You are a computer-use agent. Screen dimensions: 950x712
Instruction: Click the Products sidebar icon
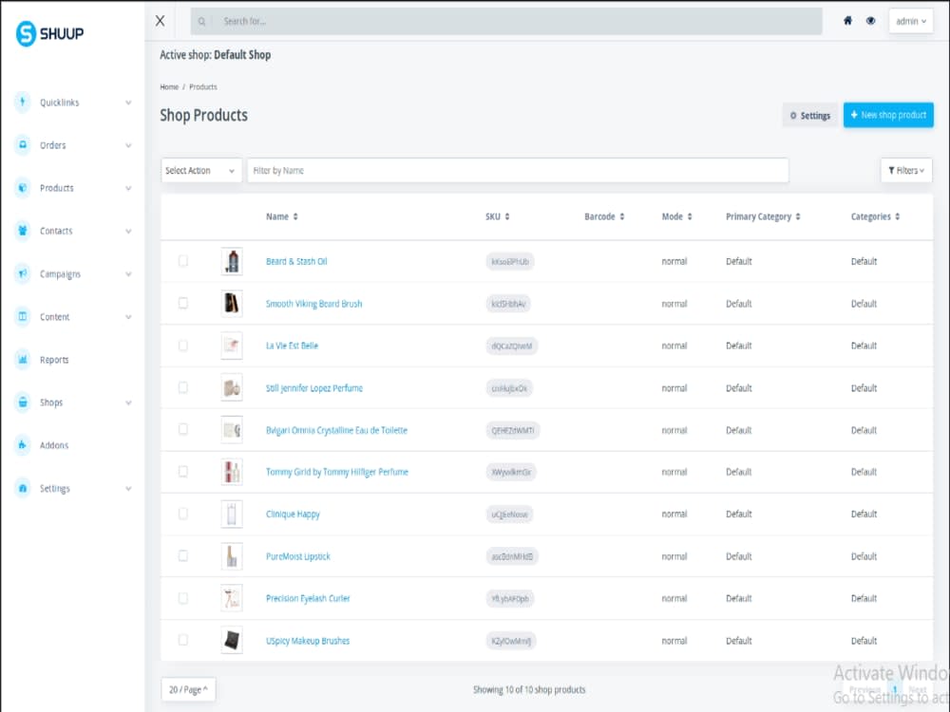[23, 188]
